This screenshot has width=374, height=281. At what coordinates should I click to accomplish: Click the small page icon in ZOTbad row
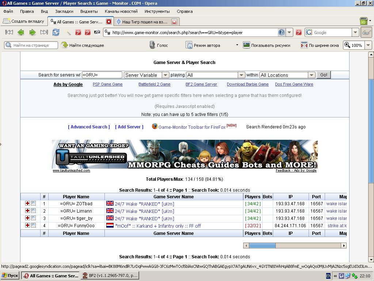tap(33, 203)
